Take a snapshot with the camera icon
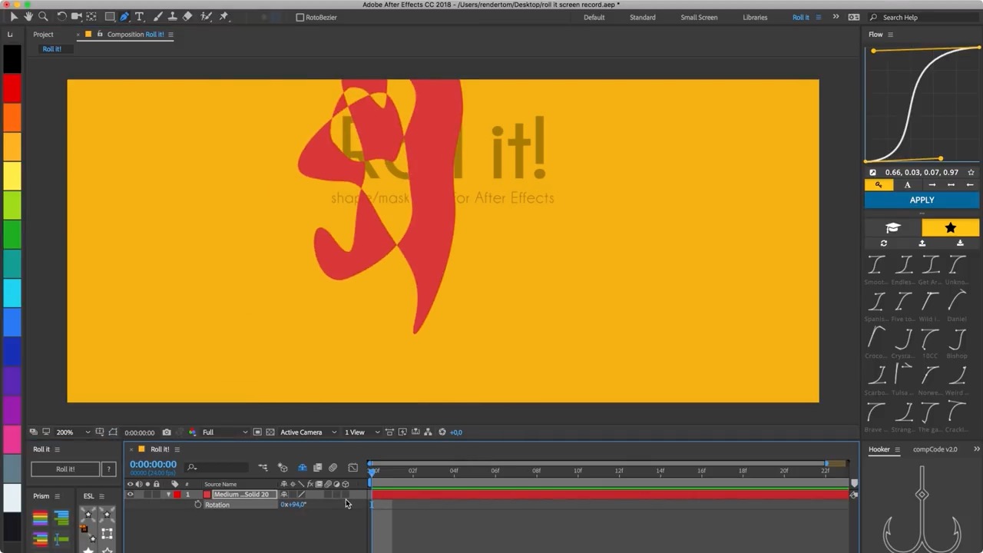Image resolution: width=983 pixels, height=553 pixels. (167, 432)
